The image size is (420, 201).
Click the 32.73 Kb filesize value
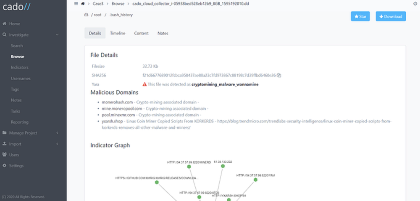(x=150, y=66)
